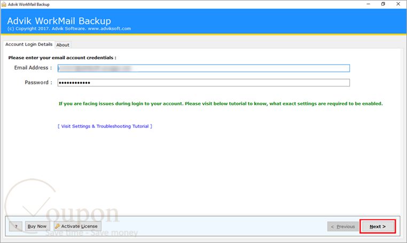Viewport: 407px width, 243px height.
Task: Proceed with the Next > button
Action: 378,226
